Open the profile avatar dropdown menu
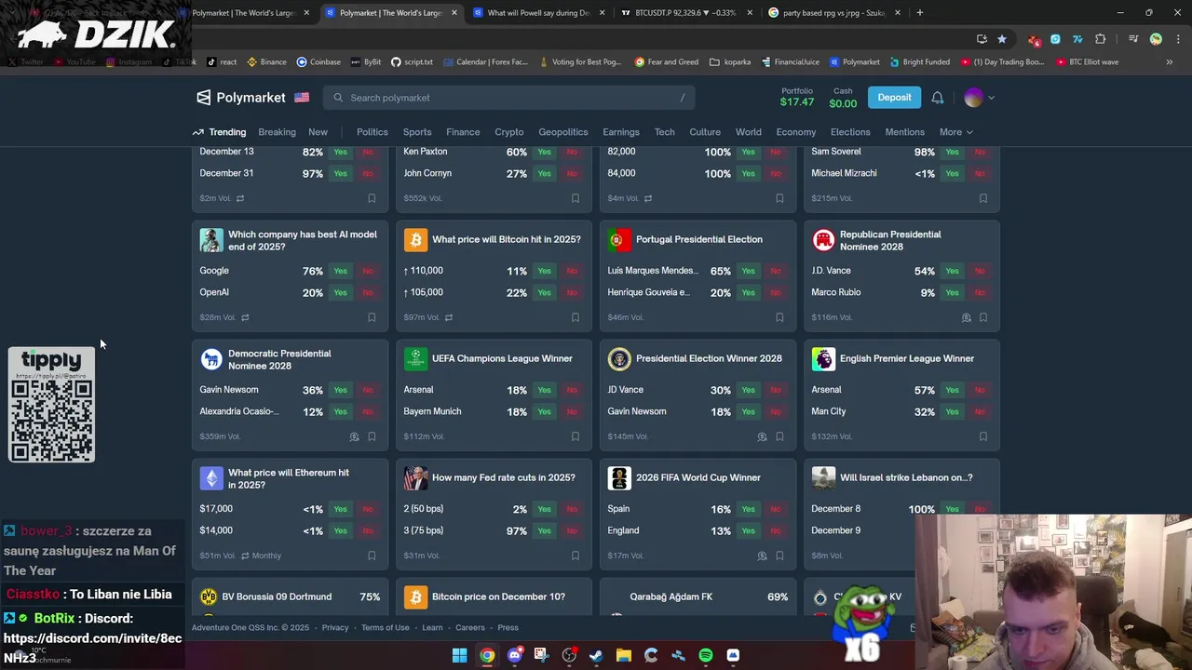Viewport: 1192px width, 670px height. point(979,98)
